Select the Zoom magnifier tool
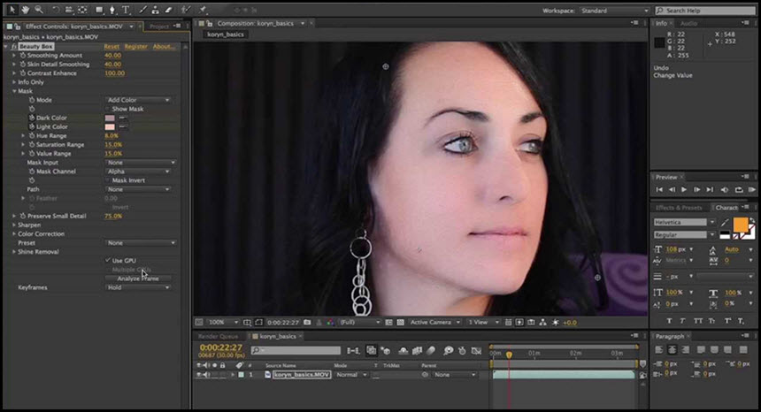This screenshot has width=761, height=412. (x=38, y=9)
